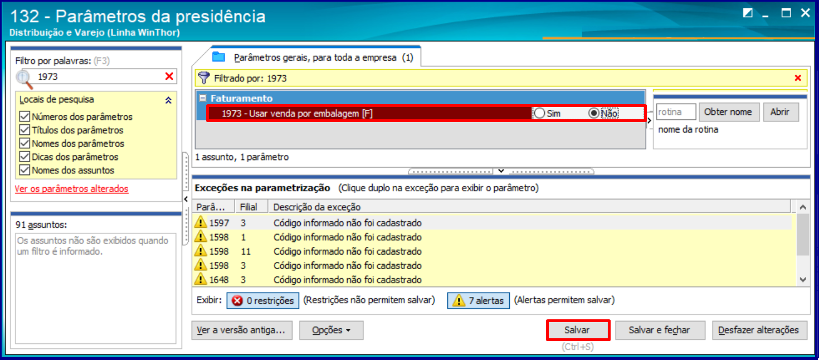
Task: Click 'Salvar e fechar' button
Action: point(659,330)
